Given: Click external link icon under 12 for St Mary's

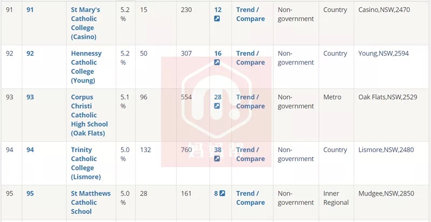Looking at the screenshot, I should coord(217,19).
